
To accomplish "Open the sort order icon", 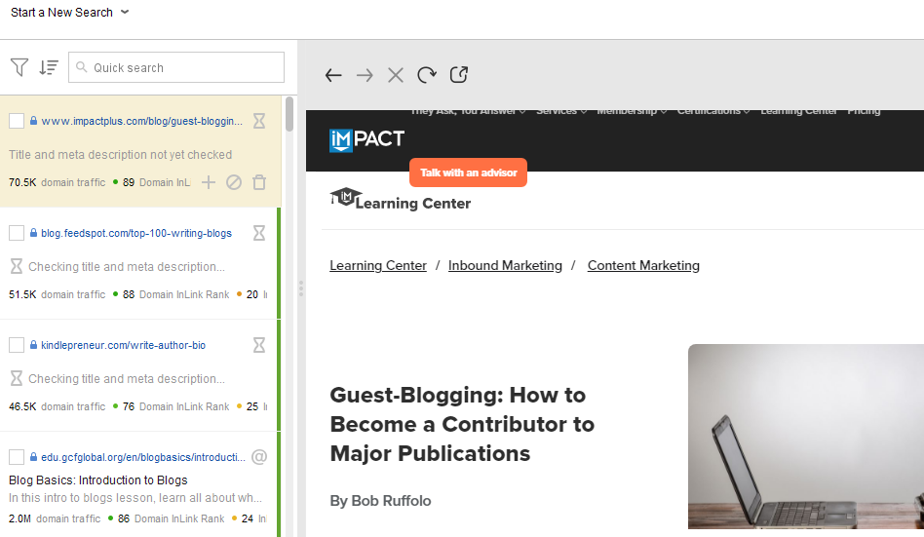I will tap(49, 67).
